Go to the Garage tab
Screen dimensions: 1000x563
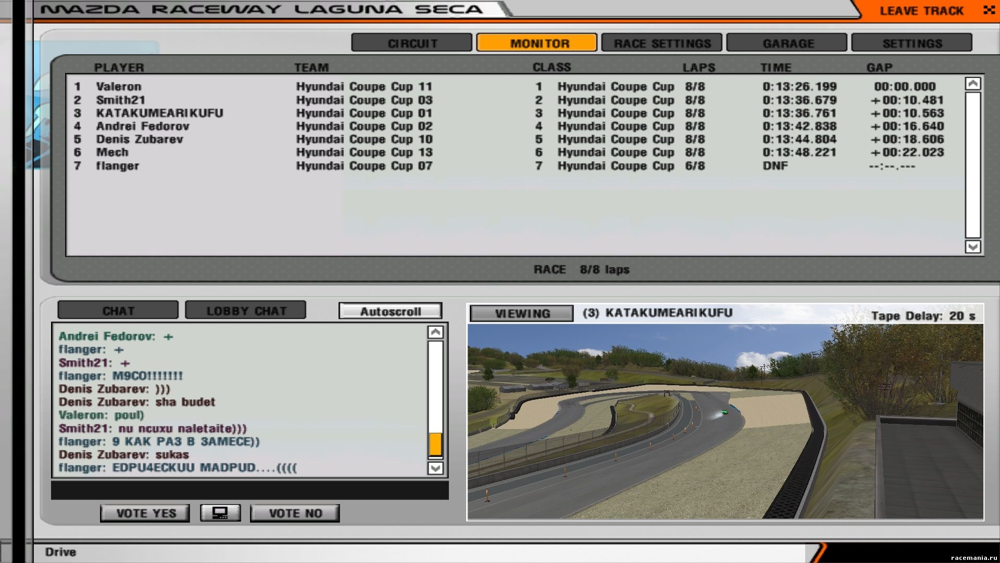pos(787,43)
